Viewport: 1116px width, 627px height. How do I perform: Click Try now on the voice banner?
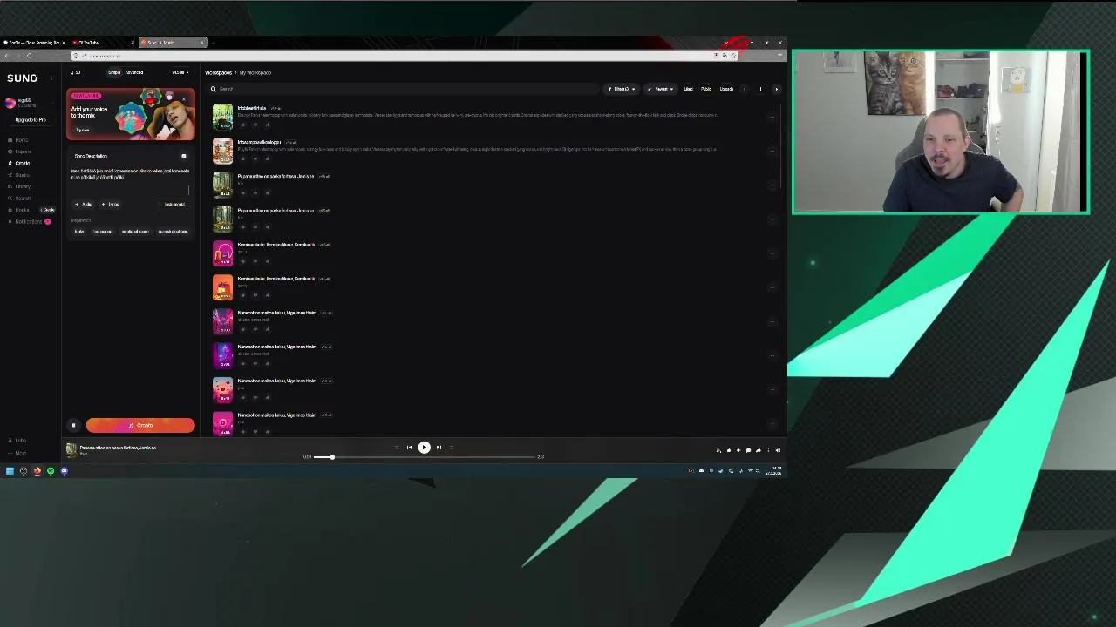83,130
